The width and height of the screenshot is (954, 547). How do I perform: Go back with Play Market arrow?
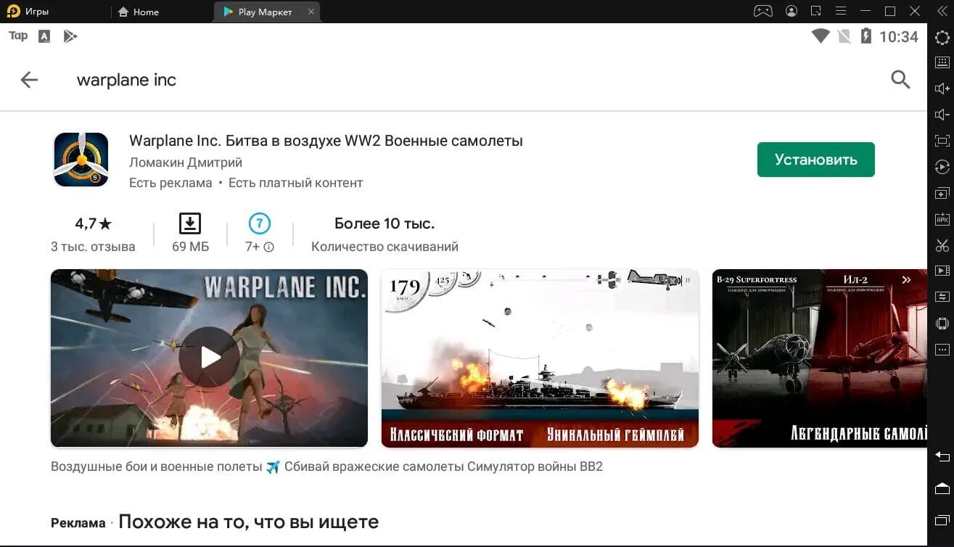pyautogui.click(x=29, y=80)
